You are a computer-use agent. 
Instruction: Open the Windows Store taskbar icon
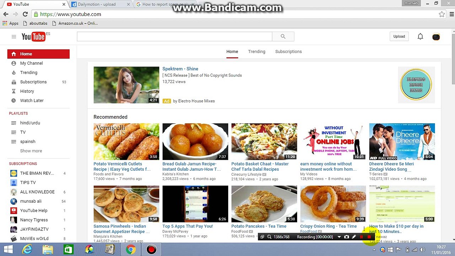pyautogui.click(x=68, y=250)
